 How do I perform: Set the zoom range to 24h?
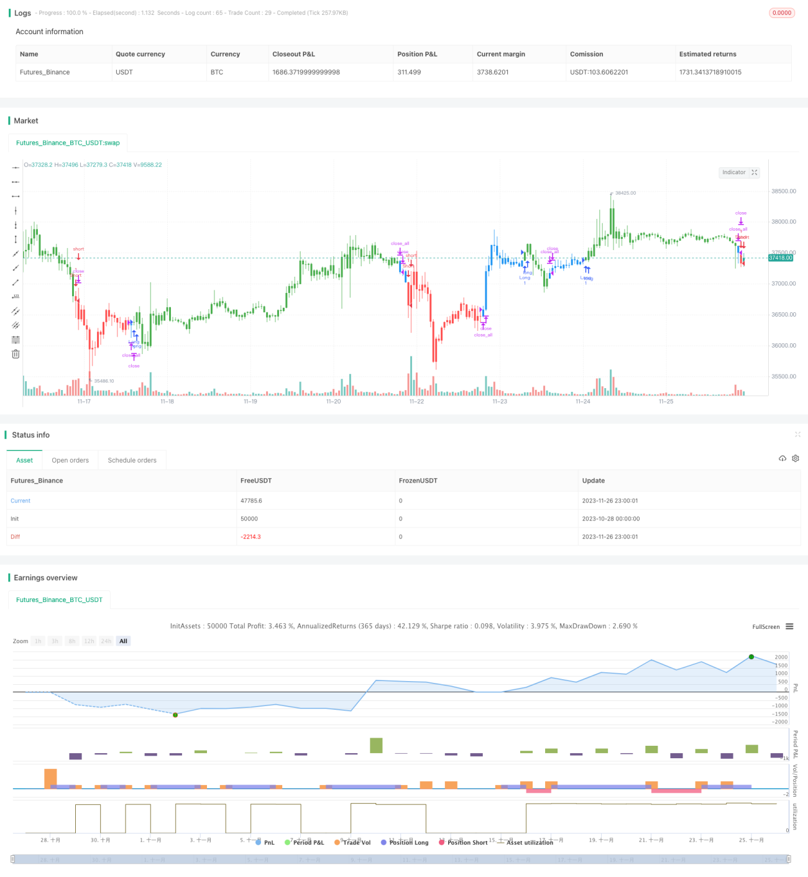point(106,641)
